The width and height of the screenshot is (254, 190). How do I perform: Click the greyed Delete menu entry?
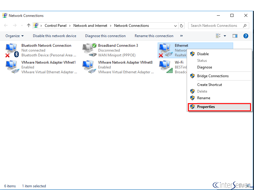219,91
